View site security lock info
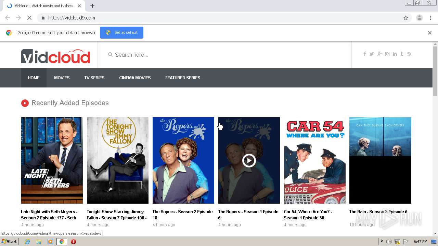 pyautogui.click(x=43, y=18)
